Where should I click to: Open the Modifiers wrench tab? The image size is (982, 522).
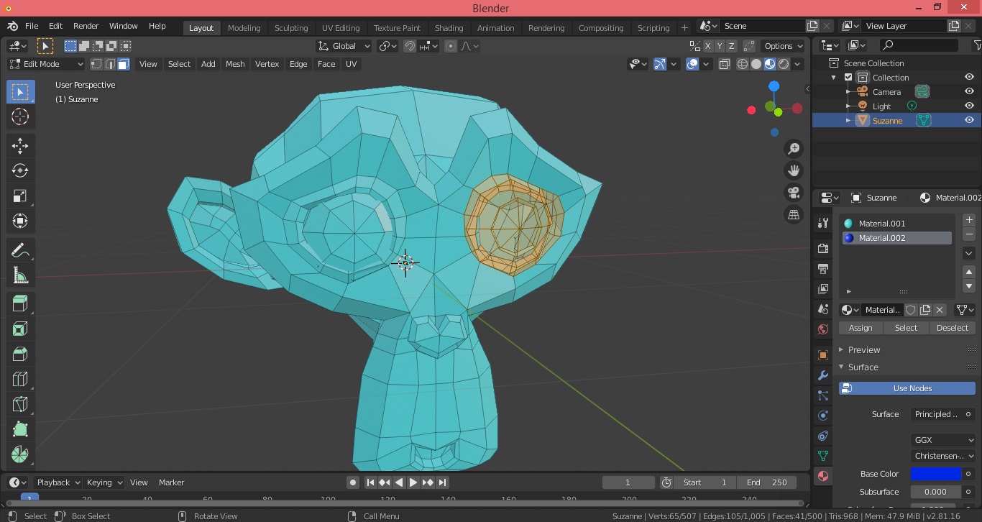[823, 375]
